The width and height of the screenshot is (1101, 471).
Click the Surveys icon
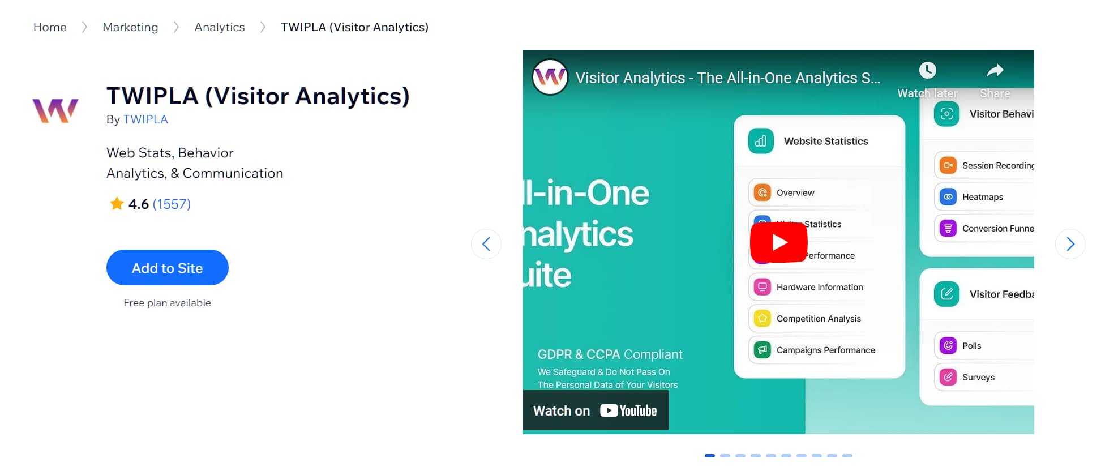click(948, 376)
